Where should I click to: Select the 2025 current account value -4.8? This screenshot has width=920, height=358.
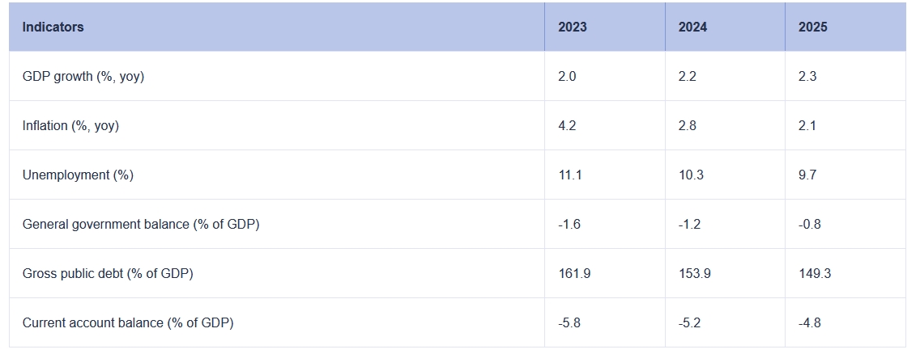[810, 322]
